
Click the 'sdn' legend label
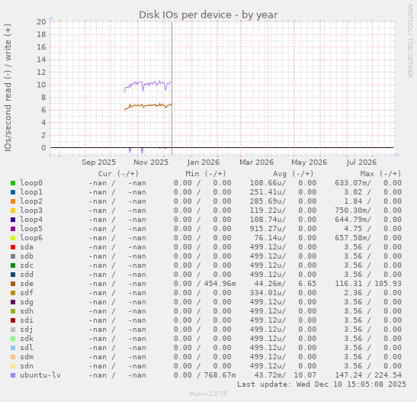click(27, 366)
